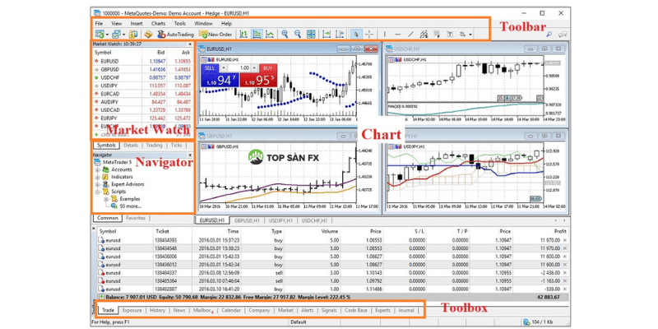Image resolution: width=658 pixels, height=329 pixels.
Task: Click the Zoom In magnifier icon
Action: pyautogui.click(x=285, y=34)
